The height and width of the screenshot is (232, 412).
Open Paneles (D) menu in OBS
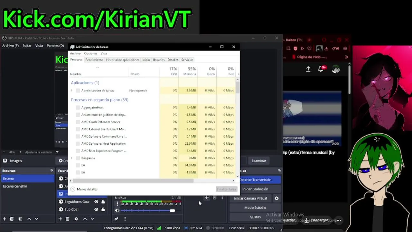pos(55,46)
